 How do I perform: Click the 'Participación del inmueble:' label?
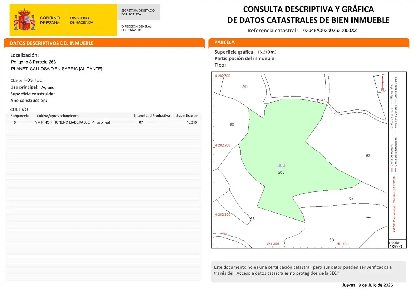click(x=245, y=58)
